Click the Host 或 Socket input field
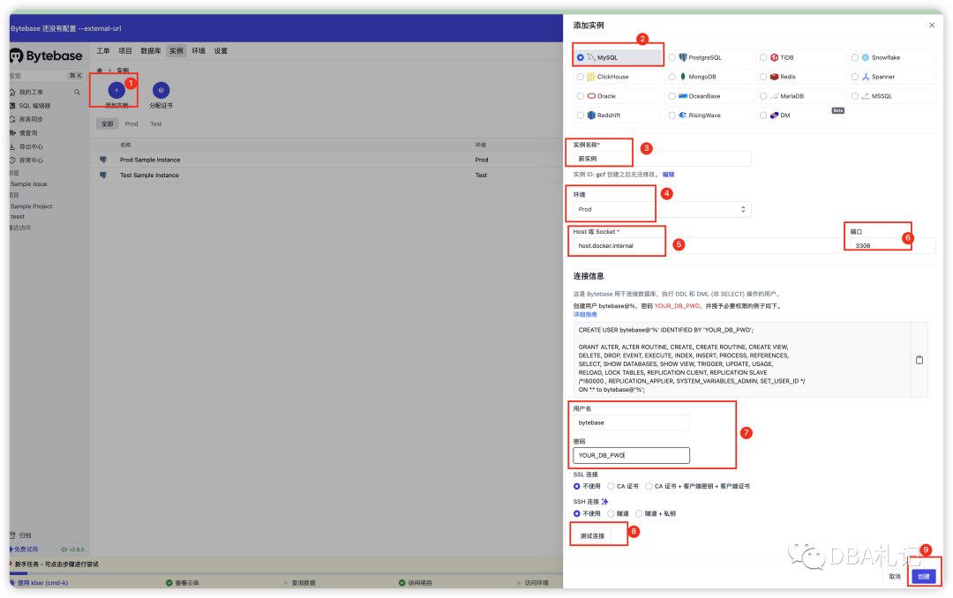Viewport: 953px width, 598px height. [x=706, y=245]
